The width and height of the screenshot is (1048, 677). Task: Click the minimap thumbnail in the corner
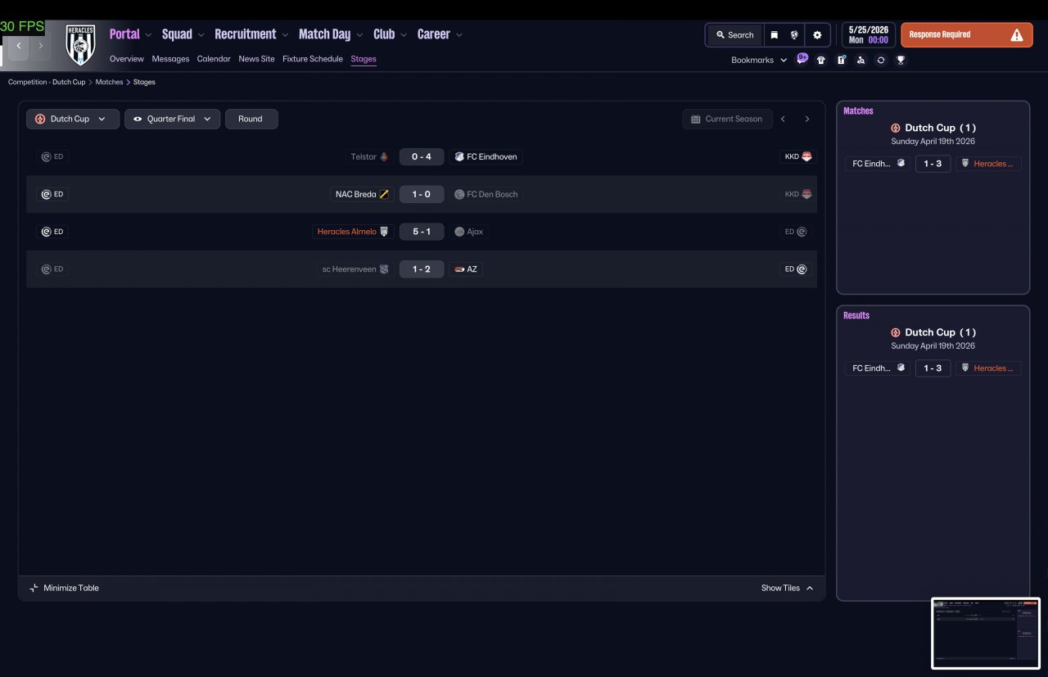(986, 634)
